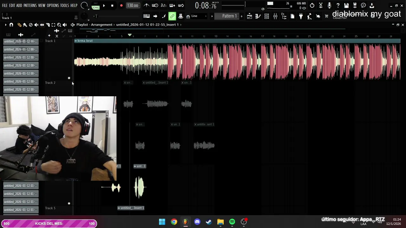Toggle loop recording icon
This screenshot has width=406, height=228.
point(181,5)
